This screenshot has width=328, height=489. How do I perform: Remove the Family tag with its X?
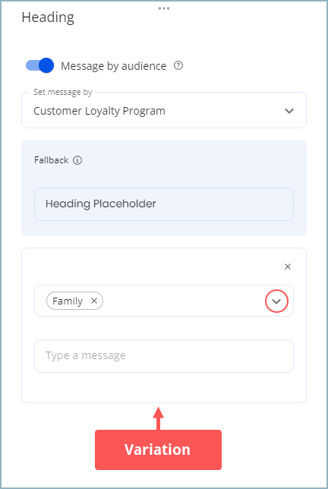[94, 301]
